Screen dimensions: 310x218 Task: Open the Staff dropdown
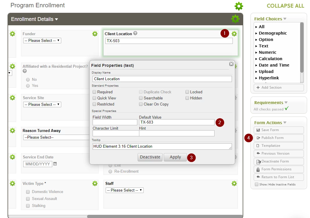point(125,190)
